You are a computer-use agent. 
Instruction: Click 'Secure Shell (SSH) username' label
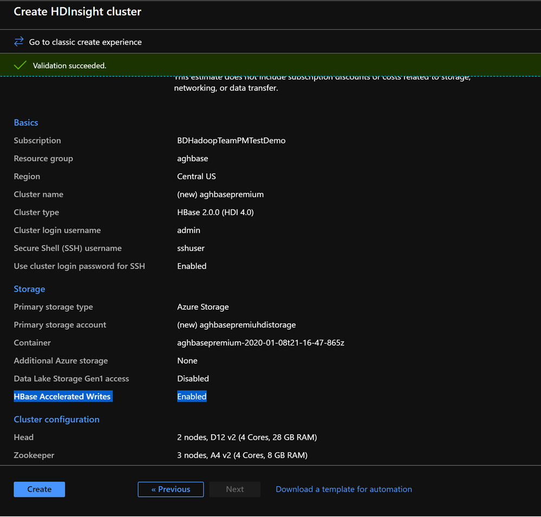[68, 248]
